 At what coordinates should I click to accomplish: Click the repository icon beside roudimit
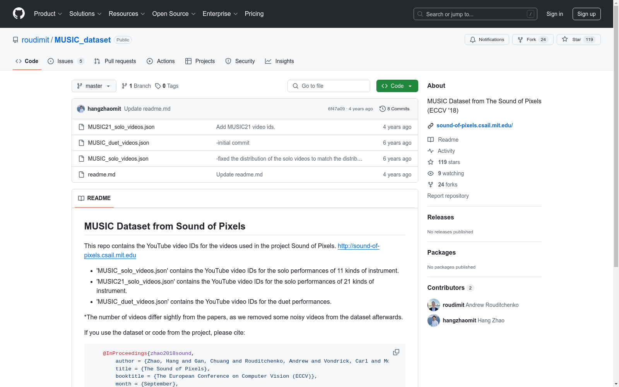coord(15,40)
